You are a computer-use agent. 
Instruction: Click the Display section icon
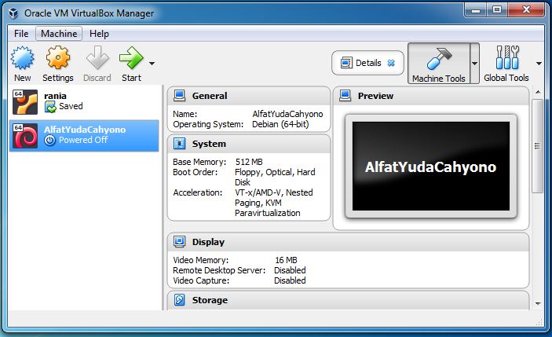pos(180,242)
